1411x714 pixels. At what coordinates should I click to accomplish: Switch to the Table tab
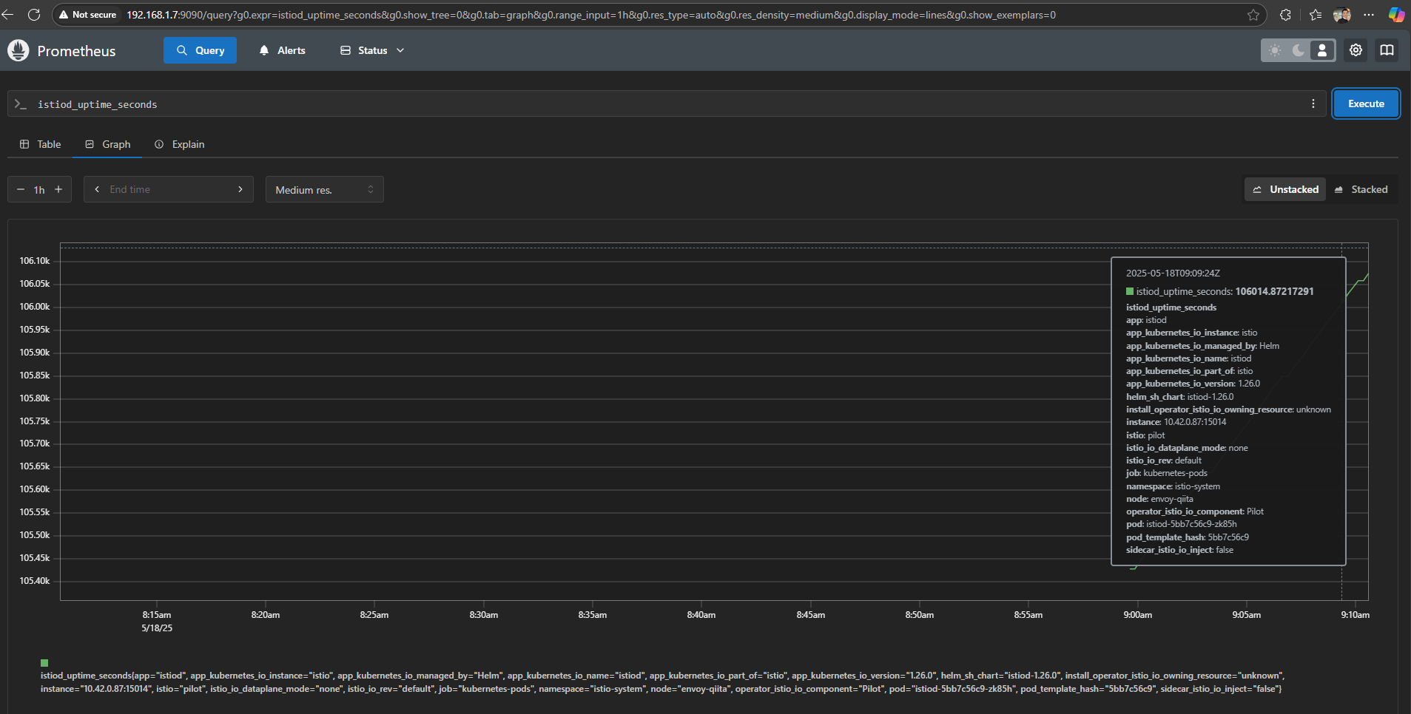pyautogui.click(x=41, y=144)
